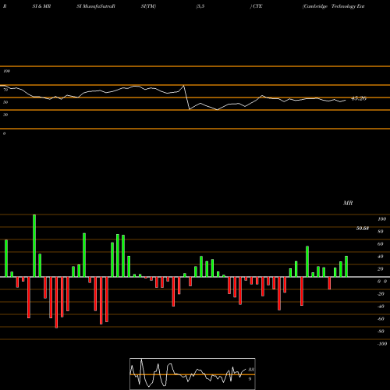Viewport: 390px width, 390px height.
Task: Click the '50' level label on RSI axis
Action: [x=5, y=102]
